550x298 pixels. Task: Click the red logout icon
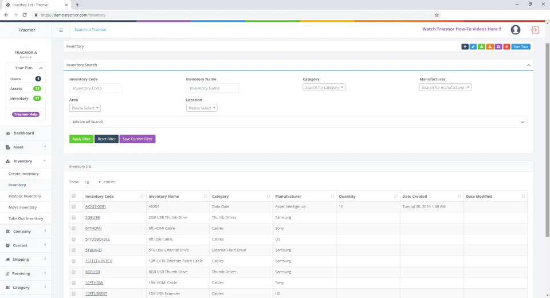tap(535, 30)
